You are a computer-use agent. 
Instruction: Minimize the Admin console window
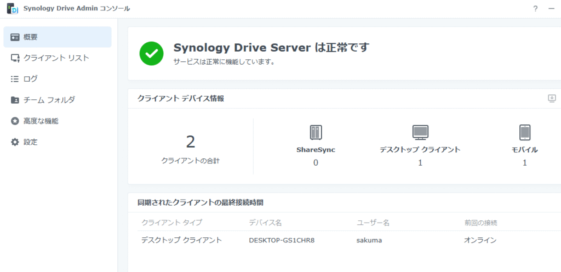[x=551, y=9]
